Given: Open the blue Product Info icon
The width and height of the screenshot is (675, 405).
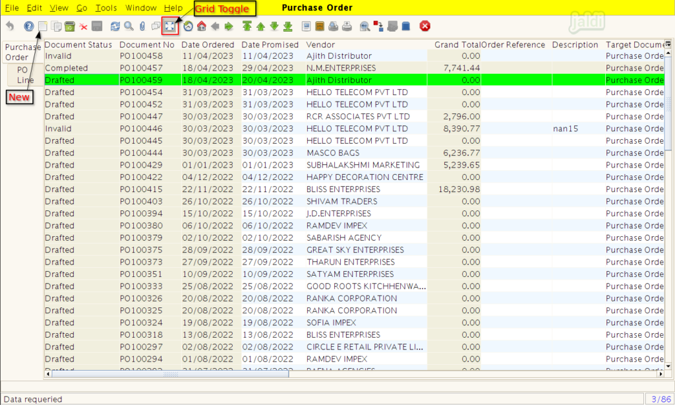Looking at the screenshot, I should (406, 26).
